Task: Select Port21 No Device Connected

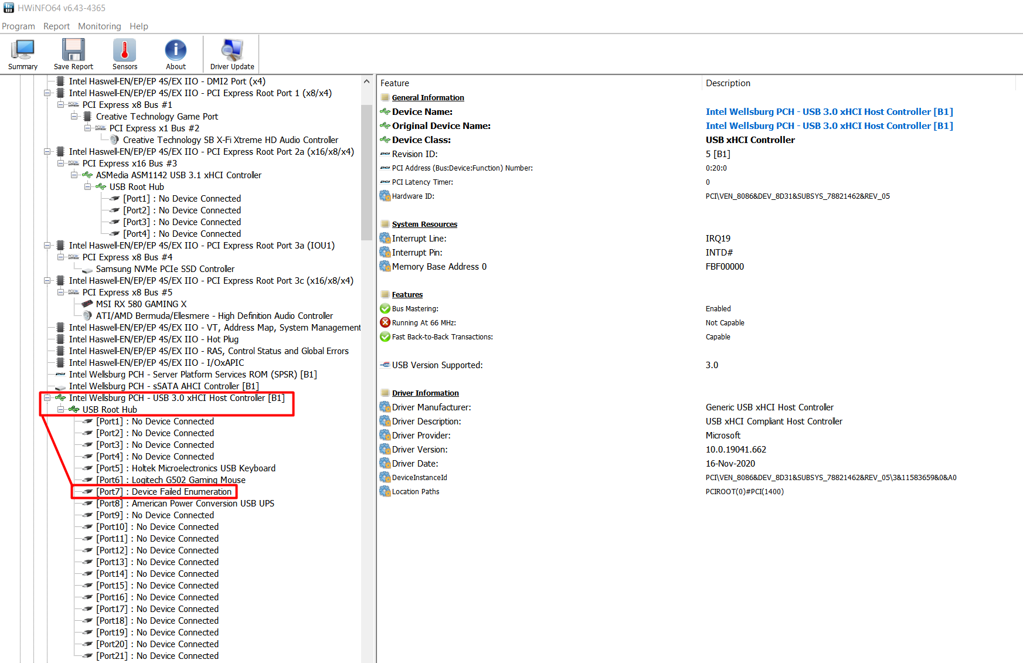Action: (157, 655)
